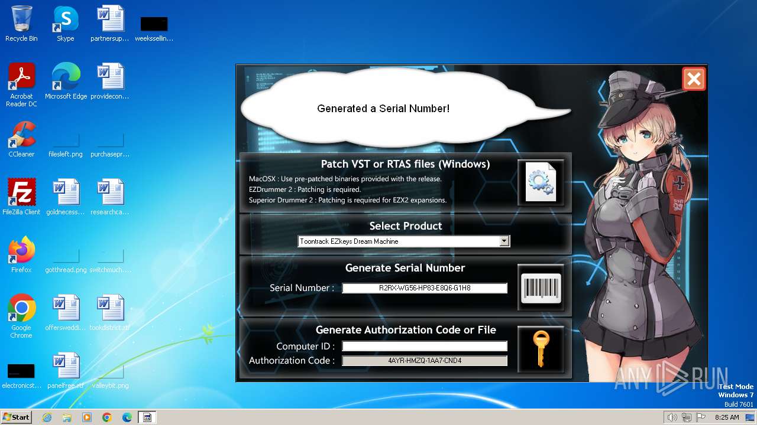Image resolution: width=757 pixels, height=425 pixels.
Task: Click the golden key Authorization icon
Action: click(541, 349)
